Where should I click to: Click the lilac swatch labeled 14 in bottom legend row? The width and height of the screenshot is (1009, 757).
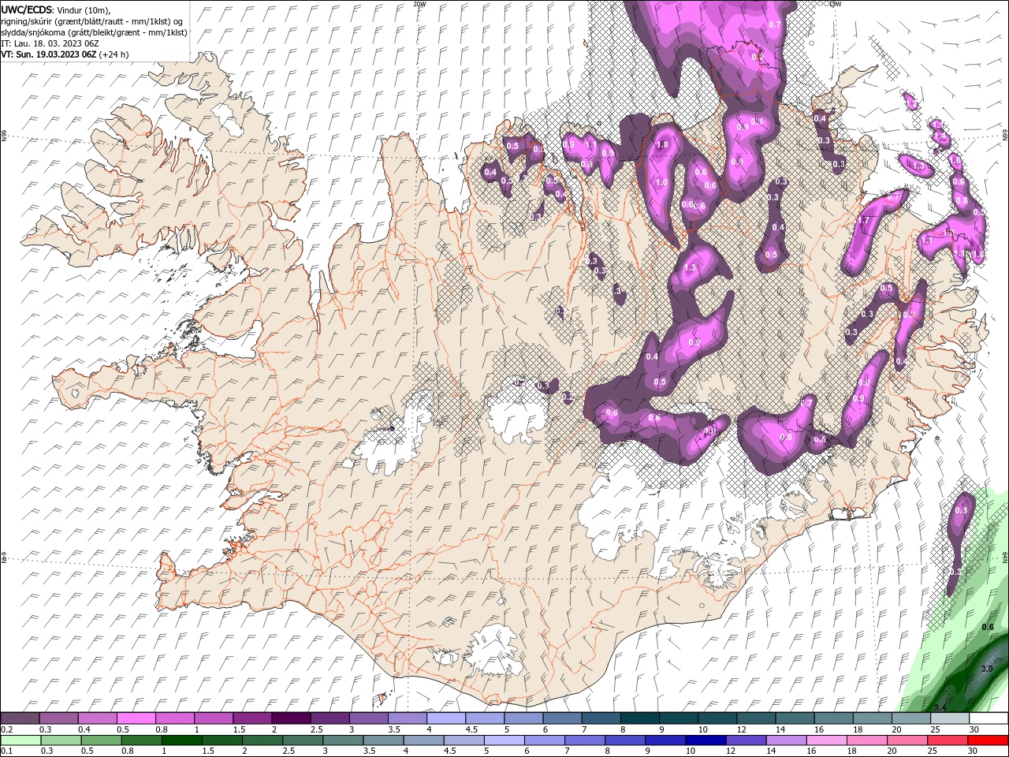tap(787, 740)
